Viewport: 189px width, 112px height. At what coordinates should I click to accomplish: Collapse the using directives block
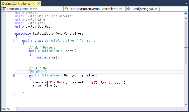[14, 13]
